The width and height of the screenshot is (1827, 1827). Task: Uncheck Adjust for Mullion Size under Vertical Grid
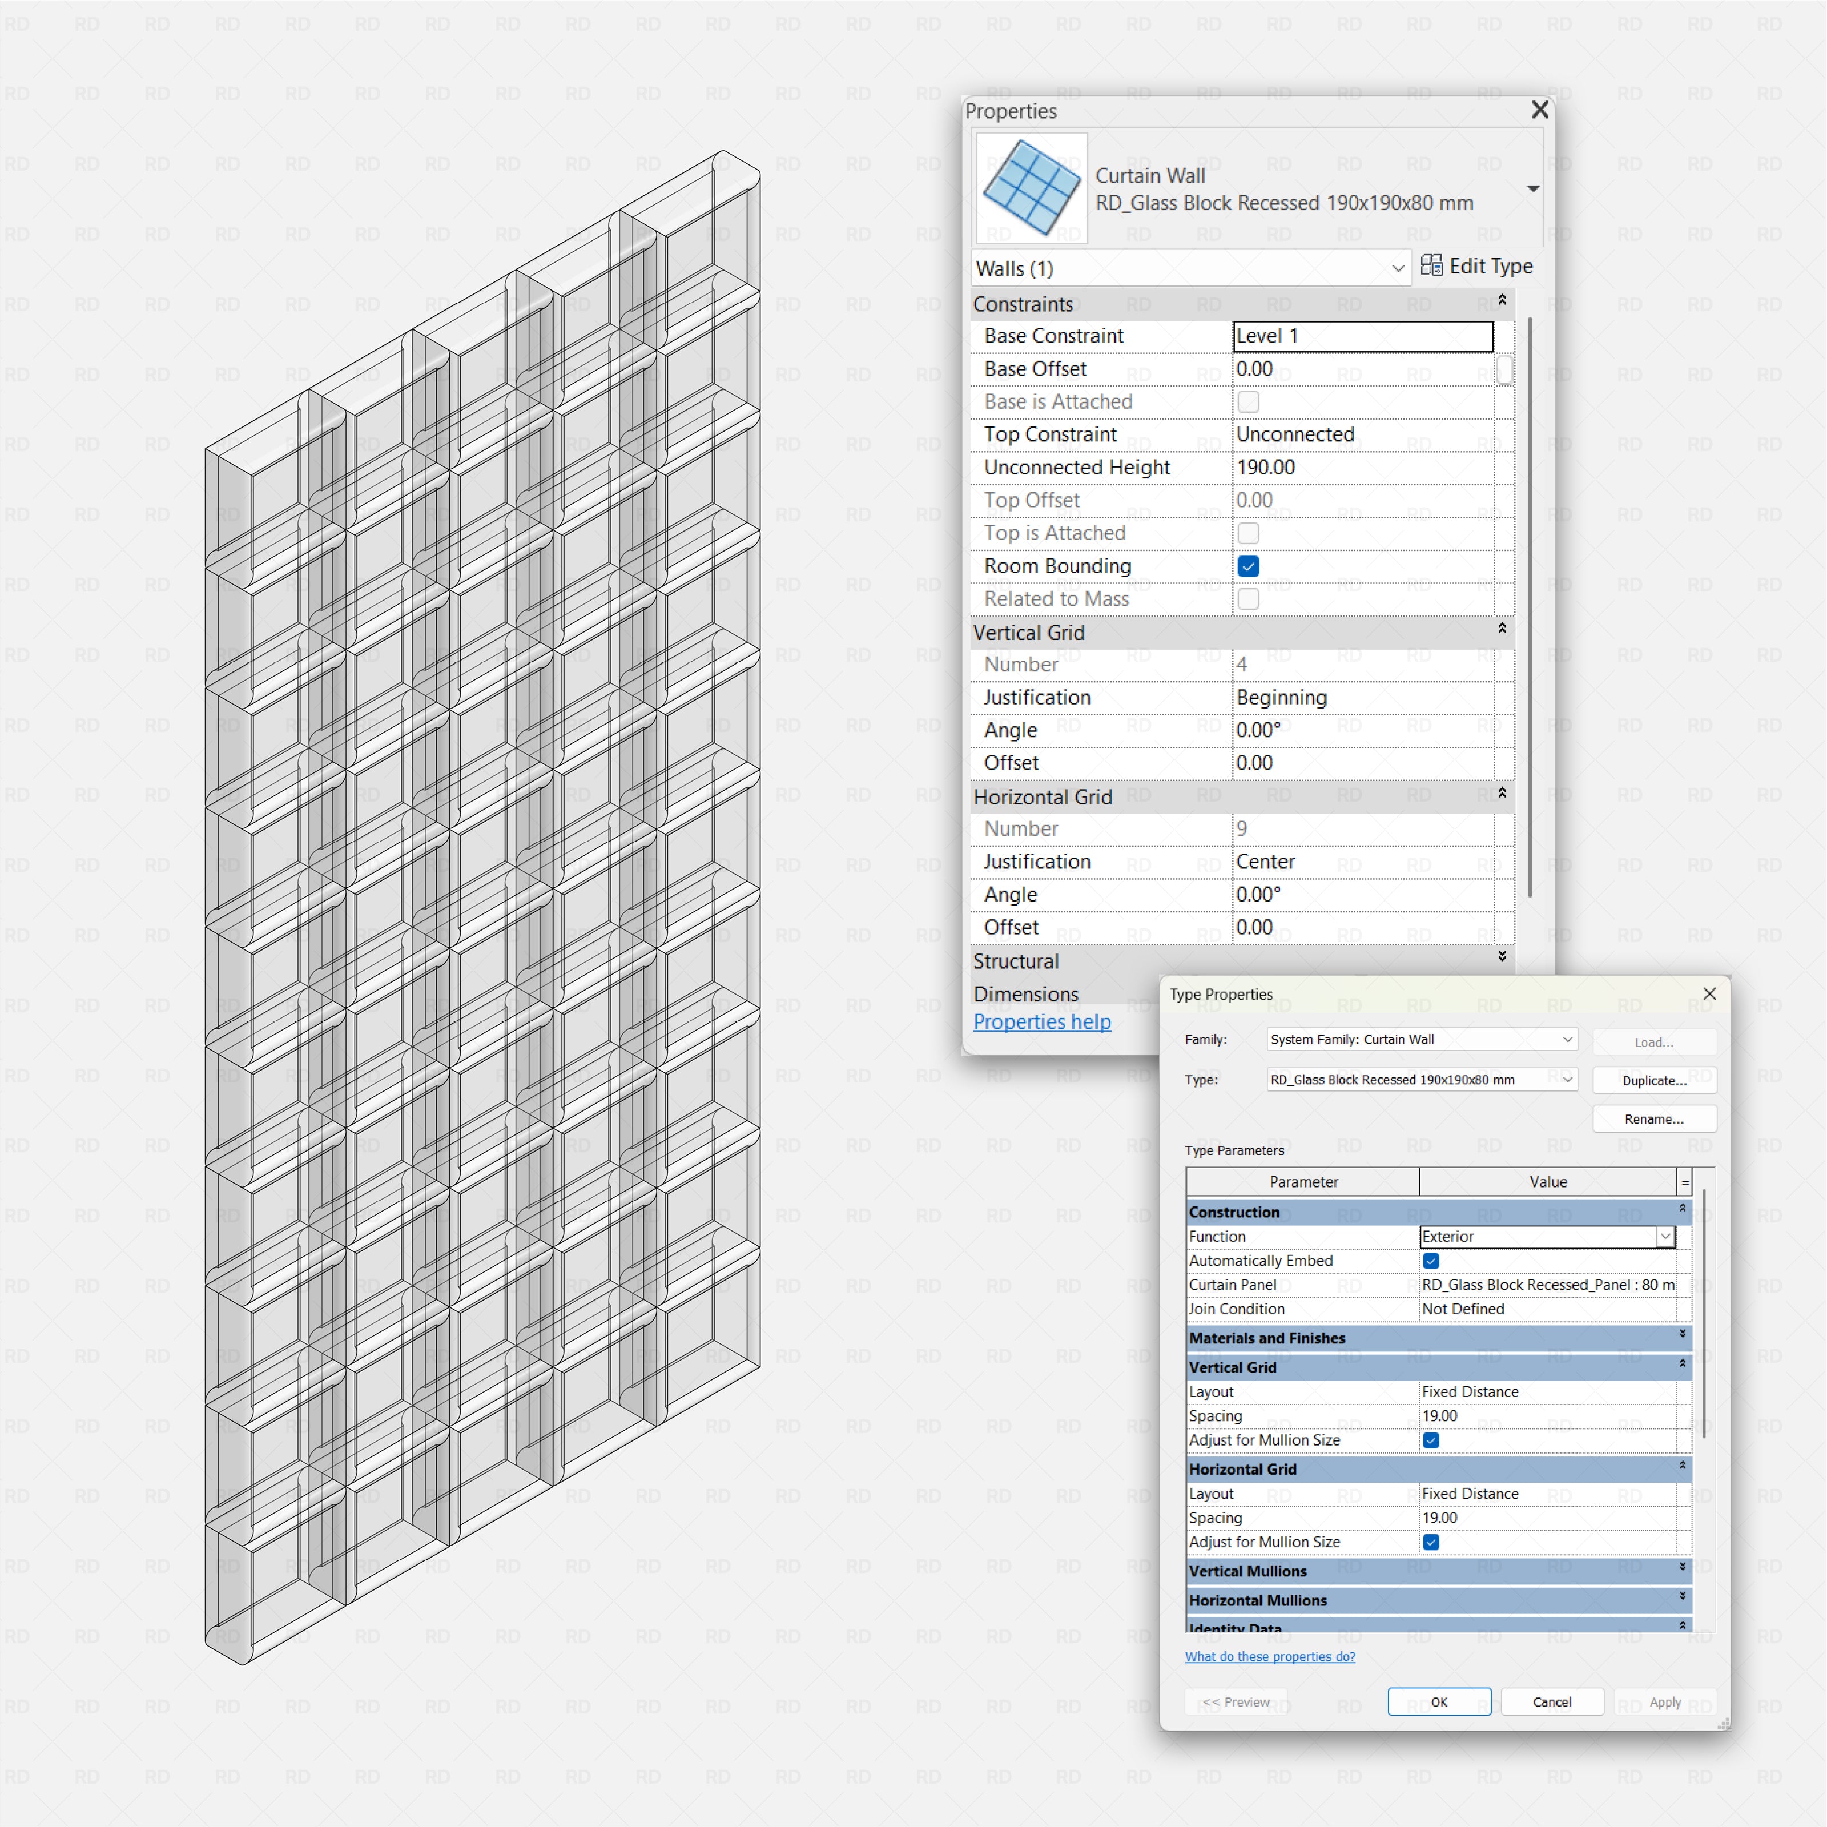point(1431,1439)
